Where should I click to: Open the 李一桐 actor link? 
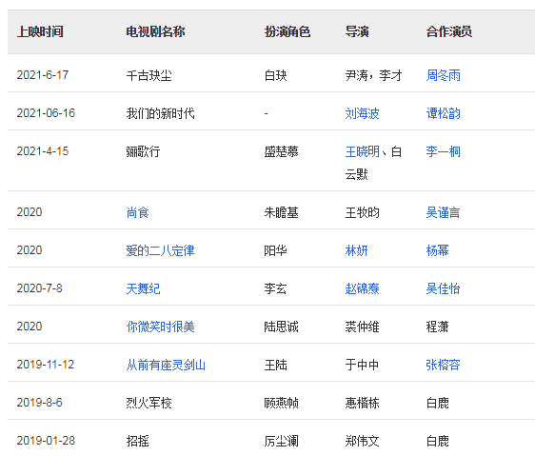pyautogui.click(x=443, y=151)
